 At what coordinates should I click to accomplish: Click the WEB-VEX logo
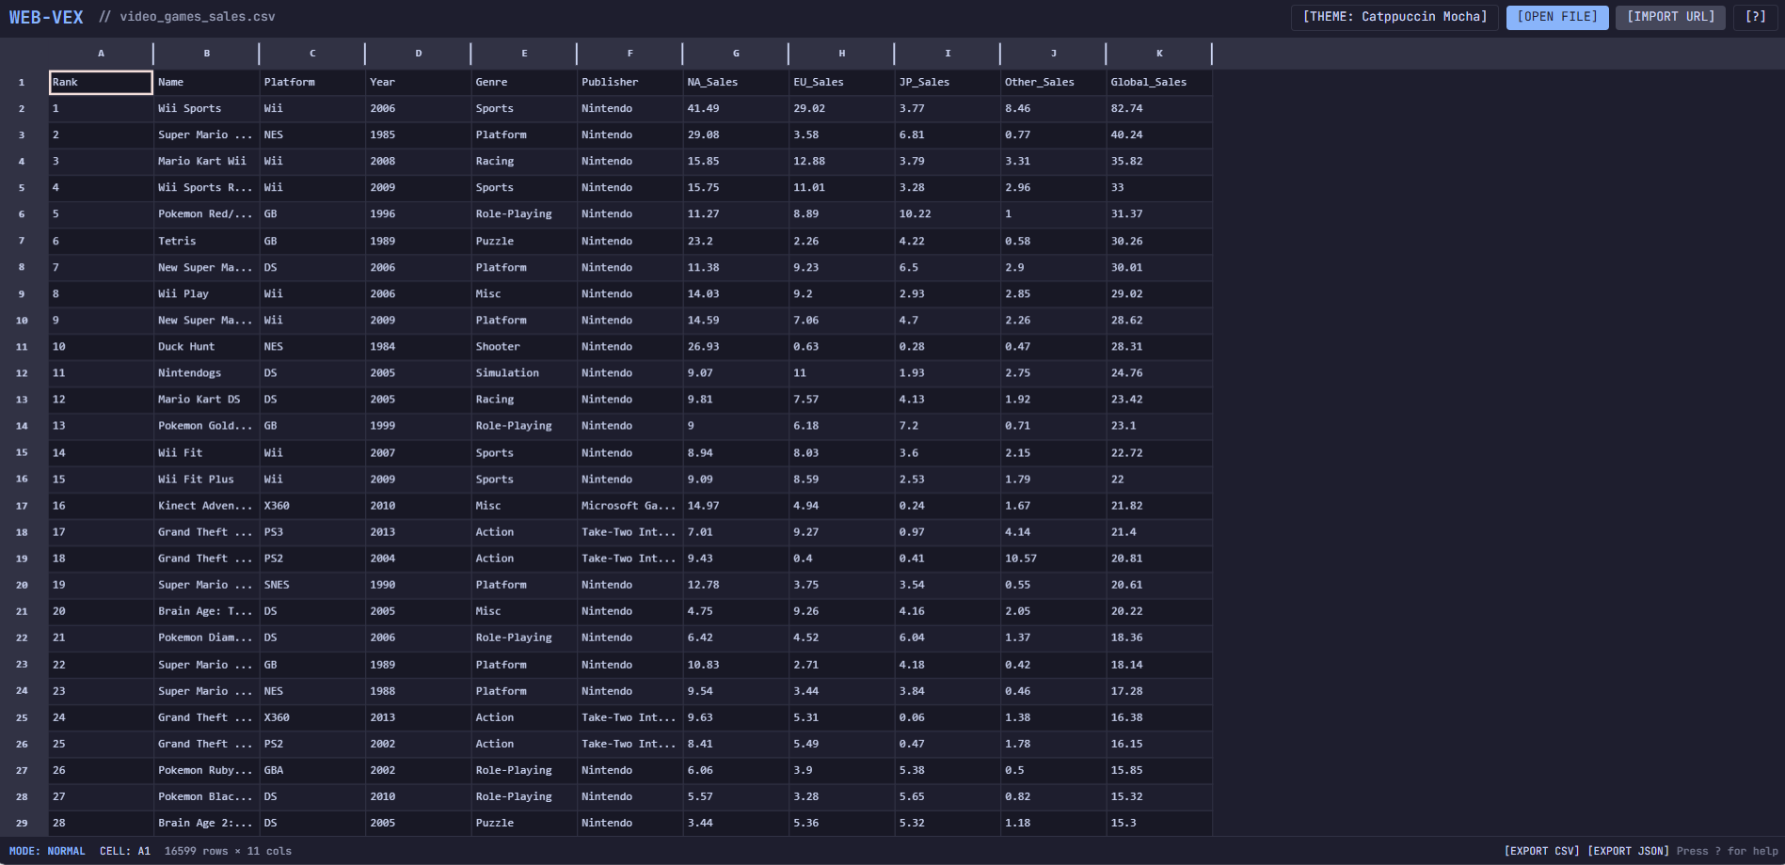pyautogui.click(x=46, y=17)
